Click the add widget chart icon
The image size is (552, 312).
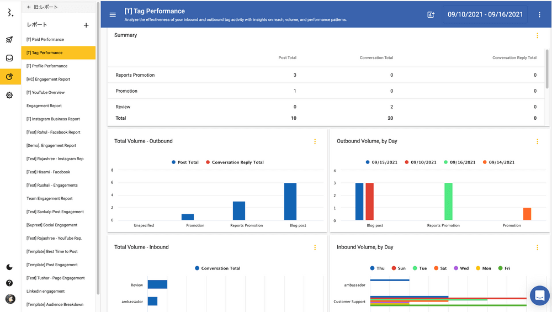431,15
